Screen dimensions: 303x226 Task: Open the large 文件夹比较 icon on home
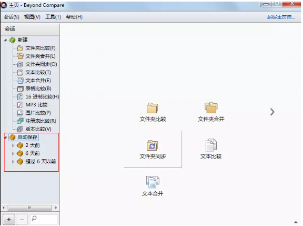pos(152,108)
